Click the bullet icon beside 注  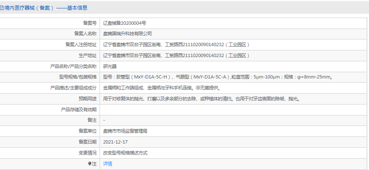[90, 164]
